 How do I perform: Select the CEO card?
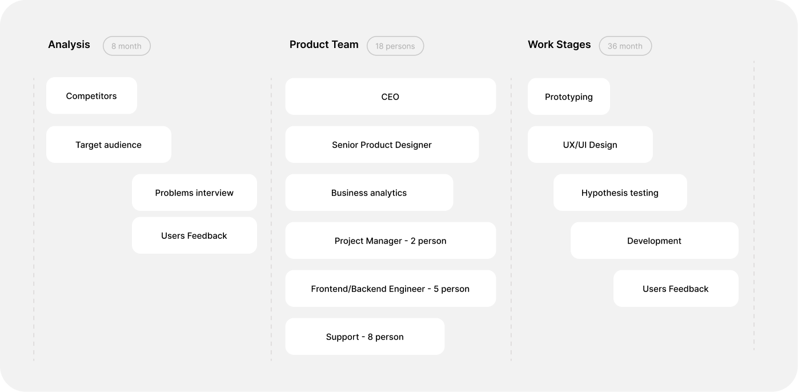point(390,97)
